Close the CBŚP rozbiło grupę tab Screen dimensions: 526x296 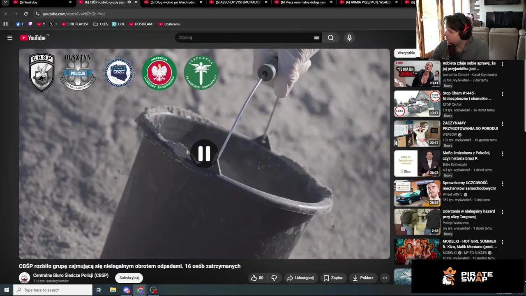(136, 2)
